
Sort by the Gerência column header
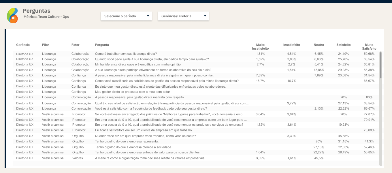coord(23,45)
